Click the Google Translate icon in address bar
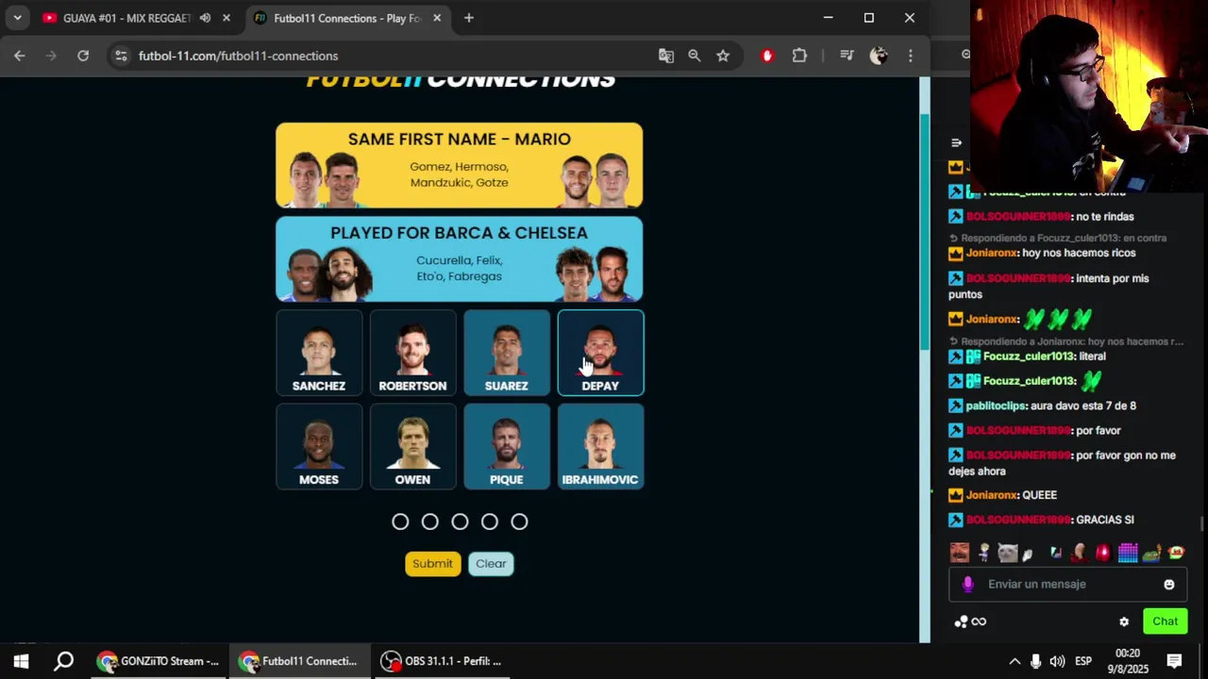This screenshot has height=679, width=1208. pos(666,56)
